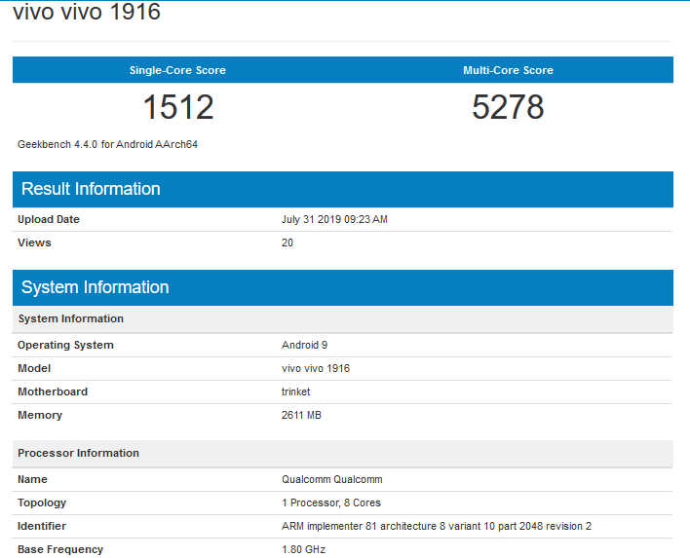This screenshot has height=558, width=690.
Task: Click the memory value 2611 MB
Action: coord(301,415)
